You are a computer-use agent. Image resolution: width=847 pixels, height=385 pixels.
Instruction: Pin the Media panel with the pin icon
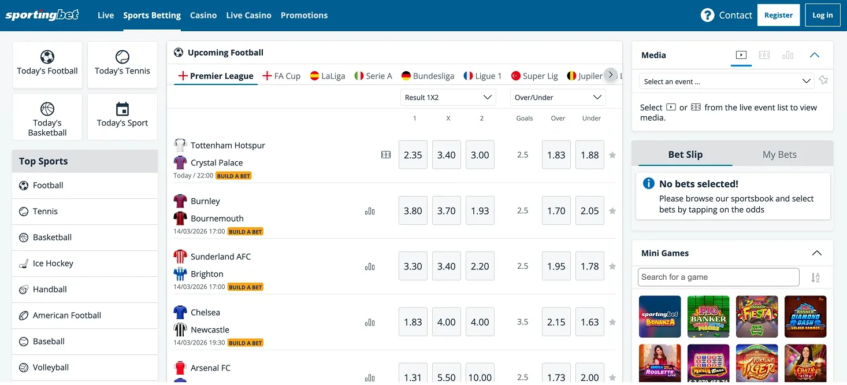(823, 81)
